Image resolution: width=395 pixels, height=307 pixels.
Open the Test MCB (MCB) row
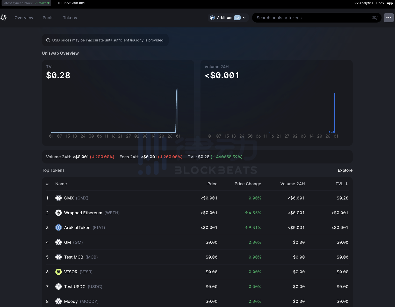click(197, 257)
